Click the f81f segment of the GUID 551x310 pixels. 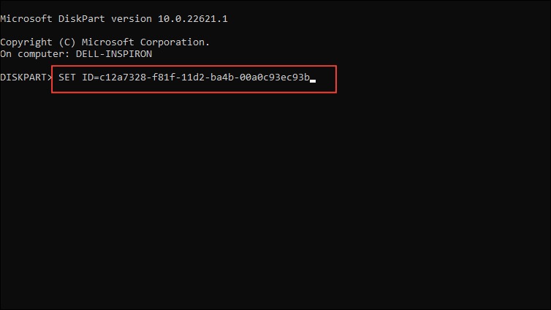(x=164, y=77)
